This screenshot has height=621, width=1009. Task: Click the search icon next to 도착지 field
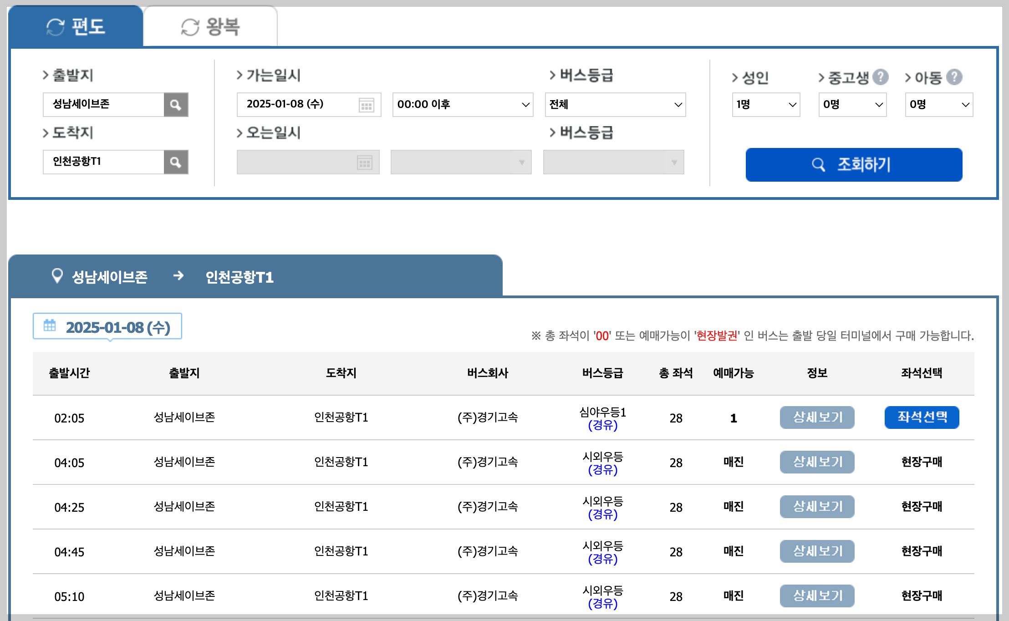coord(176,162)
